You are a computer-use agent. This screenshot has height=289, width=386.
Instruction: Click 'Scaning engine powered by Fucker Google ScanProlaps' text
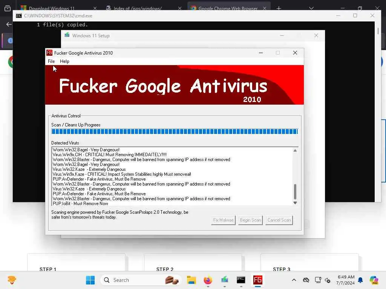coord(119,214)
